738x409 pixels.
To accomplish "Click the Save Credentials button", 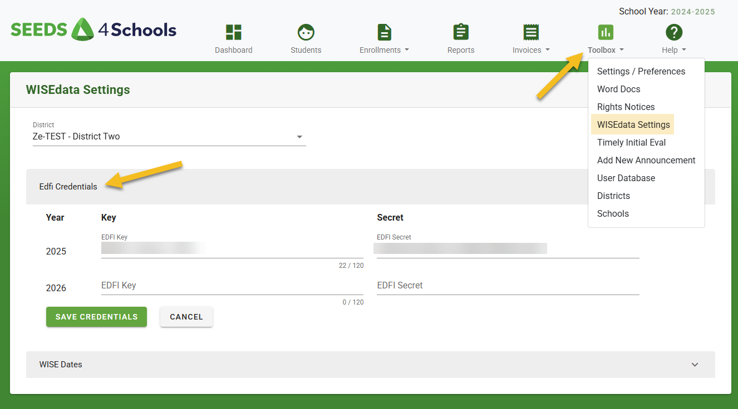I will pyautogui.click(x=96, y=317).
